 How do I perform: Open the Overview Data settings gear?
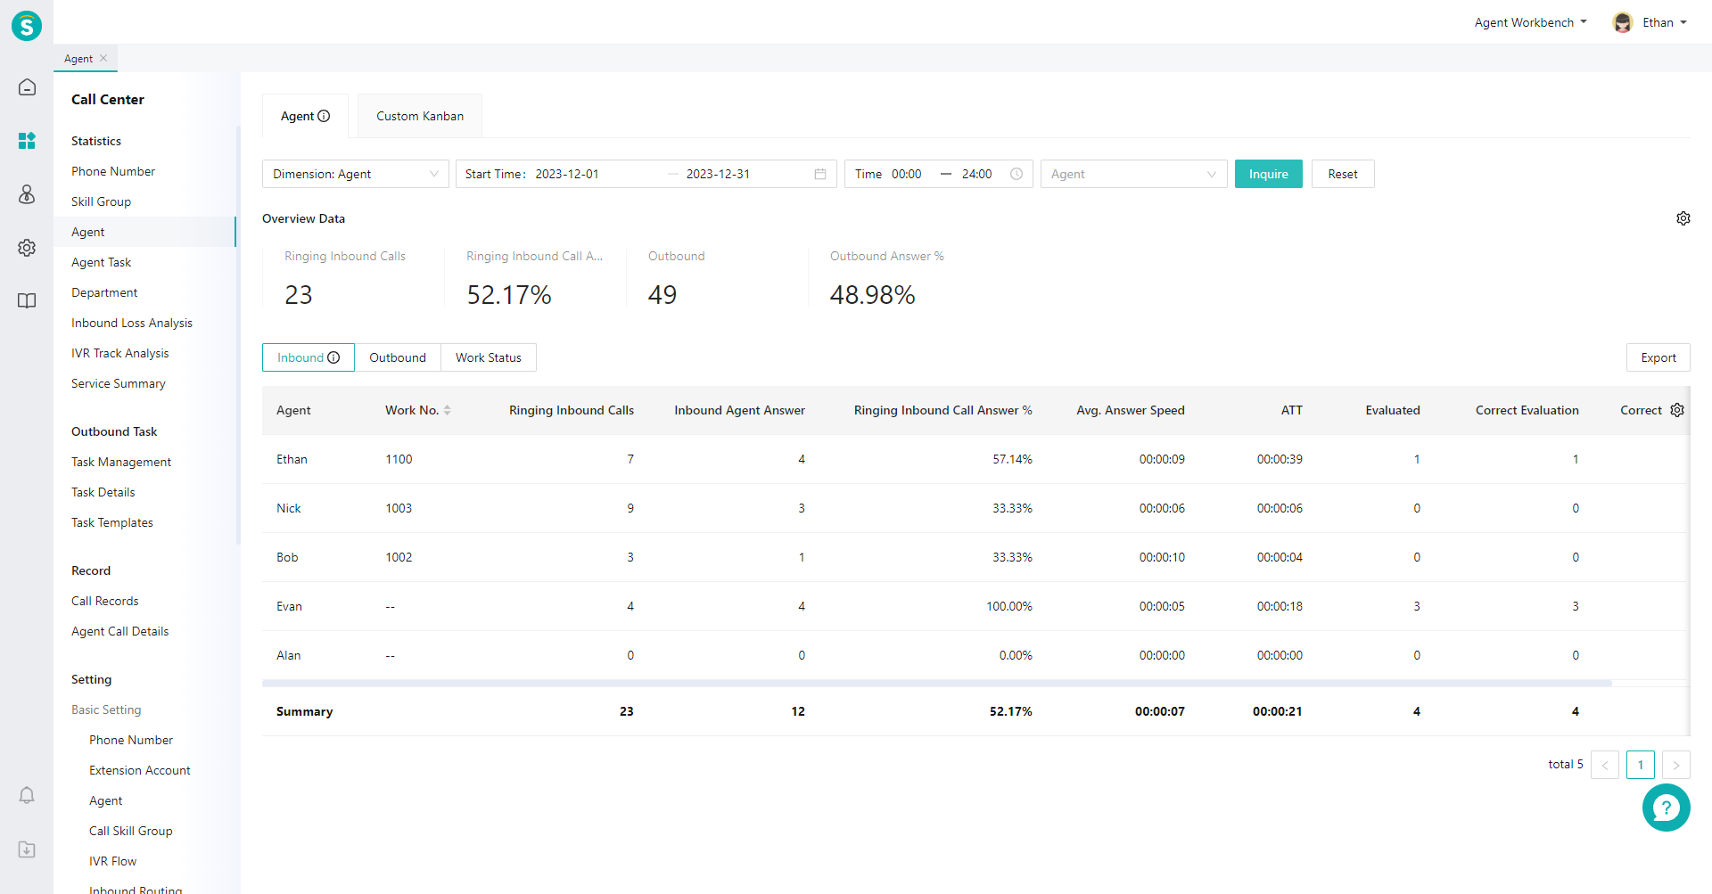coord(1683,218)
